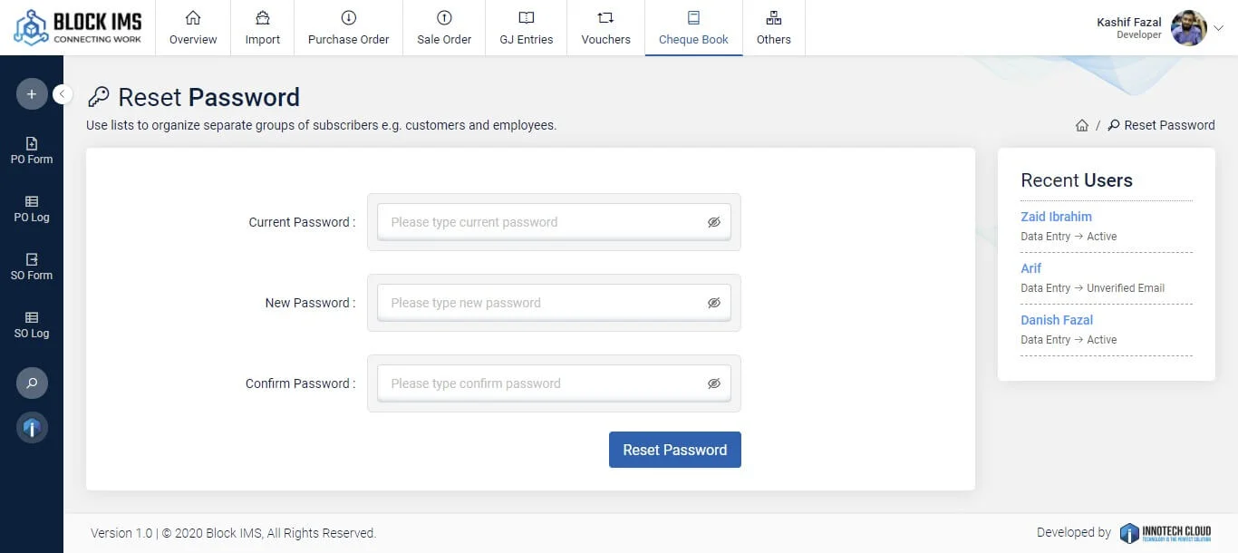The height and width of the screenshot is (553, 1238).
Task: Open the Others menu in the top navigation
Action: [x=773, y=28]
